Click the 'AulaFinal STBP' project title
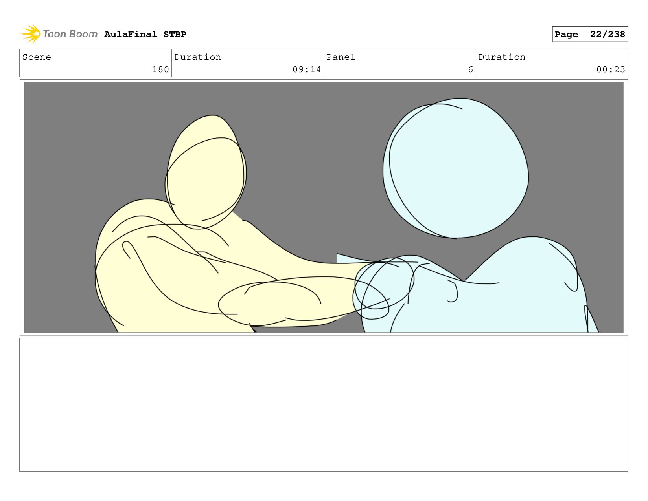The image size is (648, 501). 145,34
